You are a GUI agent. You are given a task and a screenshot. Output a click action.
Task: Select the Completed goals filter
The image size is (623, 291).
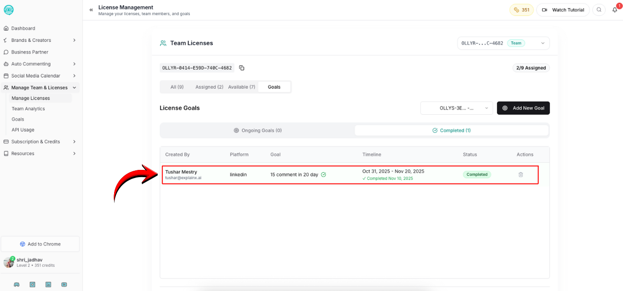click(451, 130)
